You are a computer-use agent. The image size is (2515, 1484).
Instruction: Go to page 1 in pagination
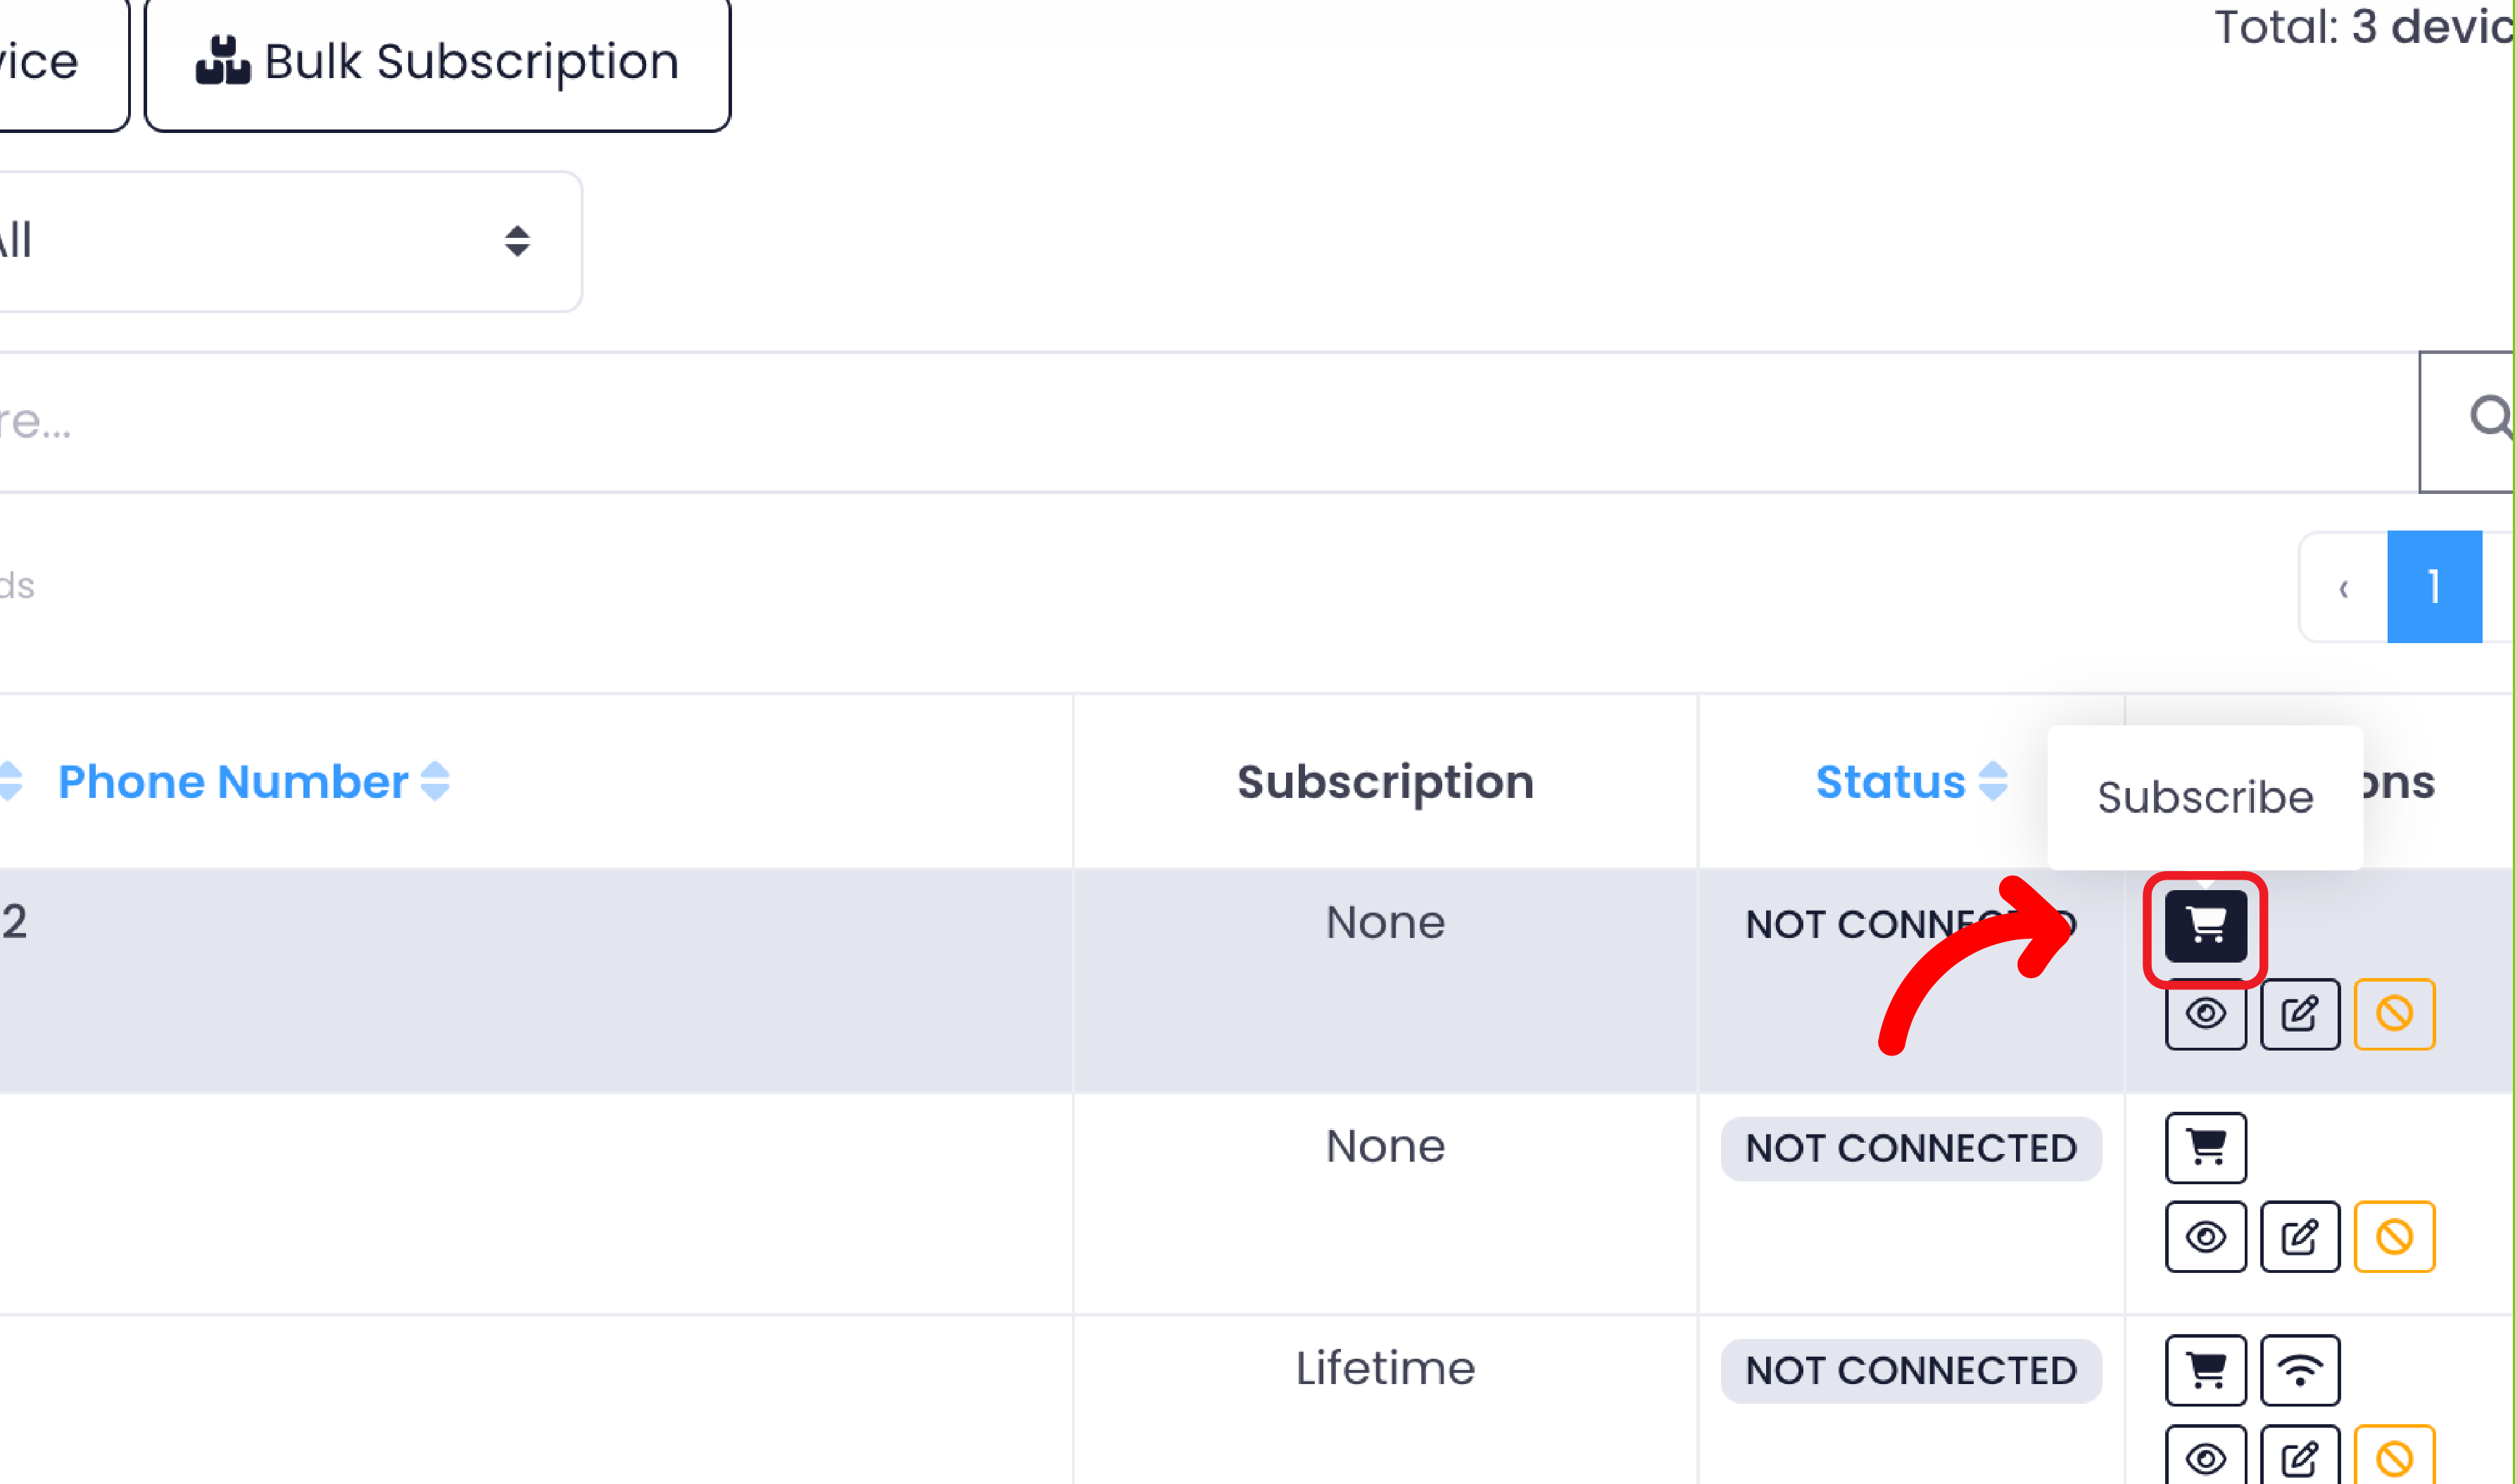click(x=2433, y=586)
